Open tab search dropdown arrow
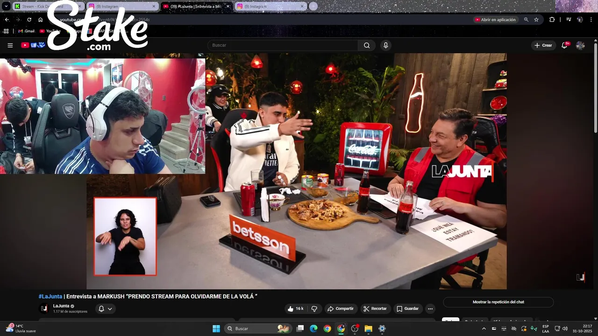 click(x=6, y=6)
